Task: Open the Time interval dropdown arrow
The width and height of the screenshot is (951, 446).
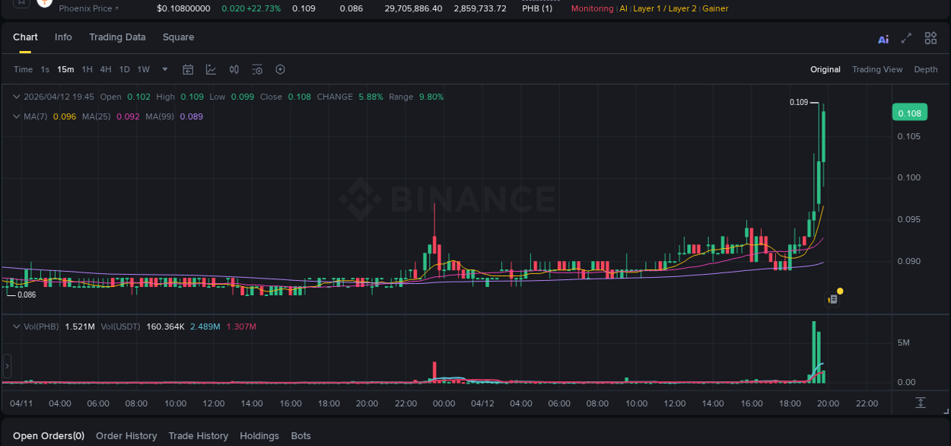Action: pyautogui.click(x=164, y=68)
